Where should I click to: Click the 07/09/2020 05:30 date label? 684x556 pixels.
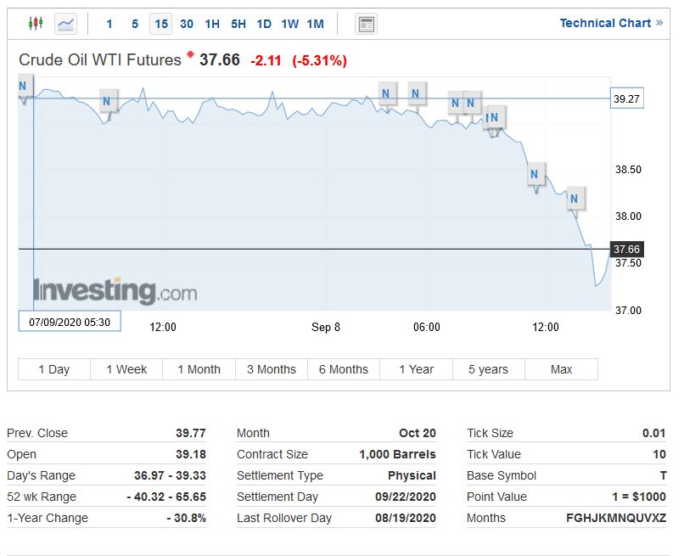coord(70,322)
